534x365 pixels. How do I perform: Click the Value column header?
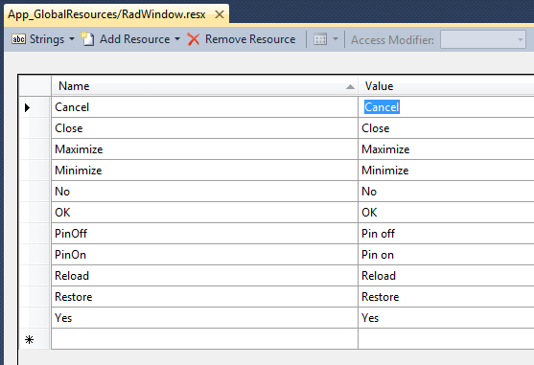[x=446, y=86]
